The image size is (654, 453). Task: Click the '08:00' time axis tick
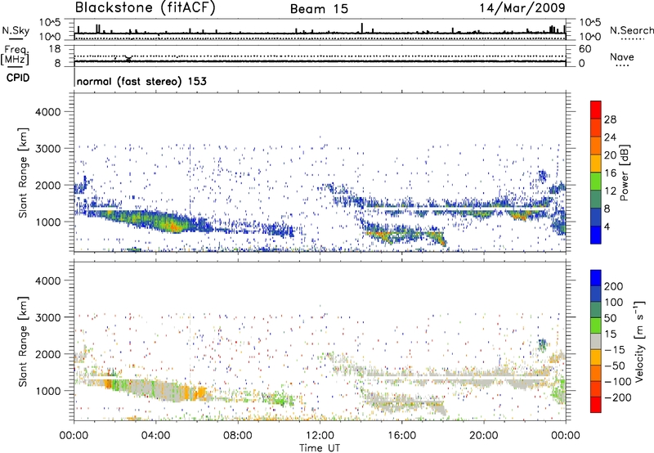point(238,436)
